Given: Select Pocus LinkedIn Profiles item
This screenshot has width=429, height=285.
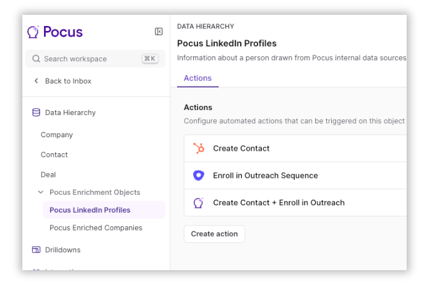Looking at the screenshot, I should tap(104, 210).
